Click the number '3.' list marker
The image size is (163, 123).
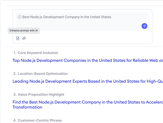click(x=15, y=95)
